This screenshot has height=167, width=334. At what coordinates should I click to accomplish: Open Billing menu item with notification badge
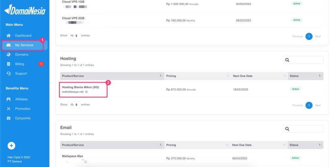click(x=20, y=64)
